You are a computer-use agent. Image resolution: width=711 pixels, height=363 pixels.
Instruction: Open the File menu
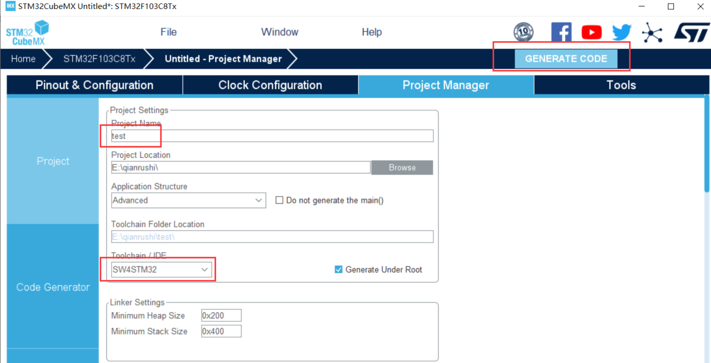(x=168, y=32)
